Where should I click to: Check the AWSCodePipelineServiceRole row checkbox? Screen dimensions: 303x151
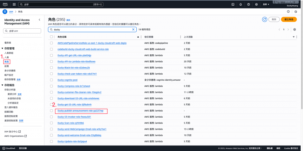[51, 43]
